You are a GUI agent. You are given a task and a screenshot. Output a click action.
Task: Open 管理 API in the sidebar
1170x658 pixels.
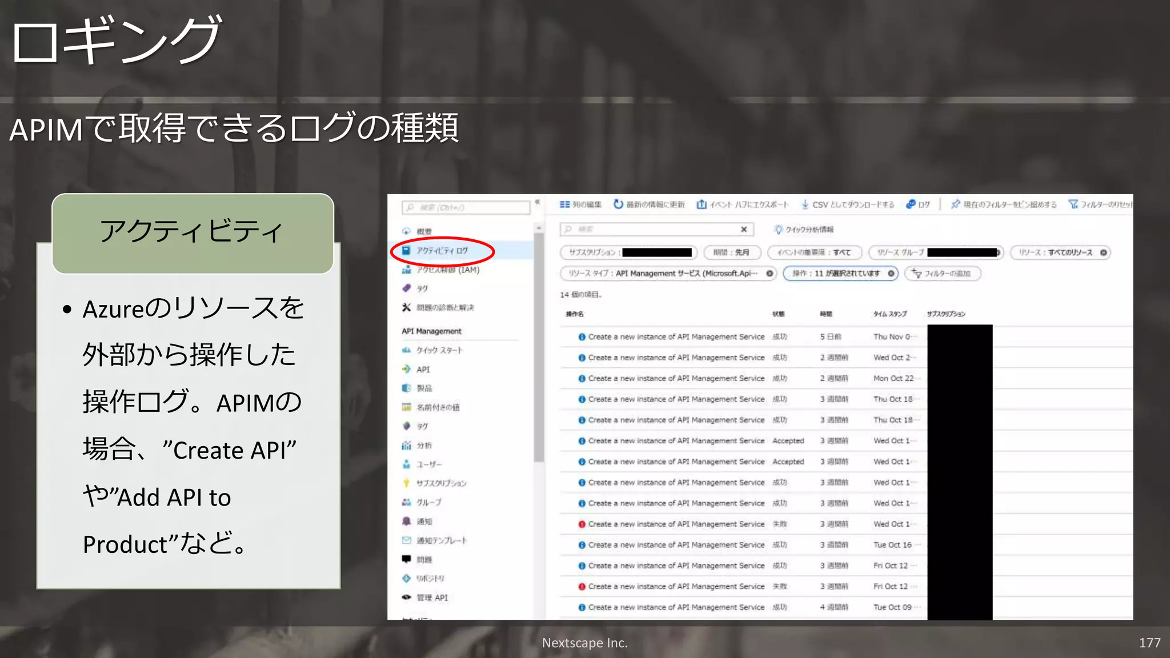[425, 597]
